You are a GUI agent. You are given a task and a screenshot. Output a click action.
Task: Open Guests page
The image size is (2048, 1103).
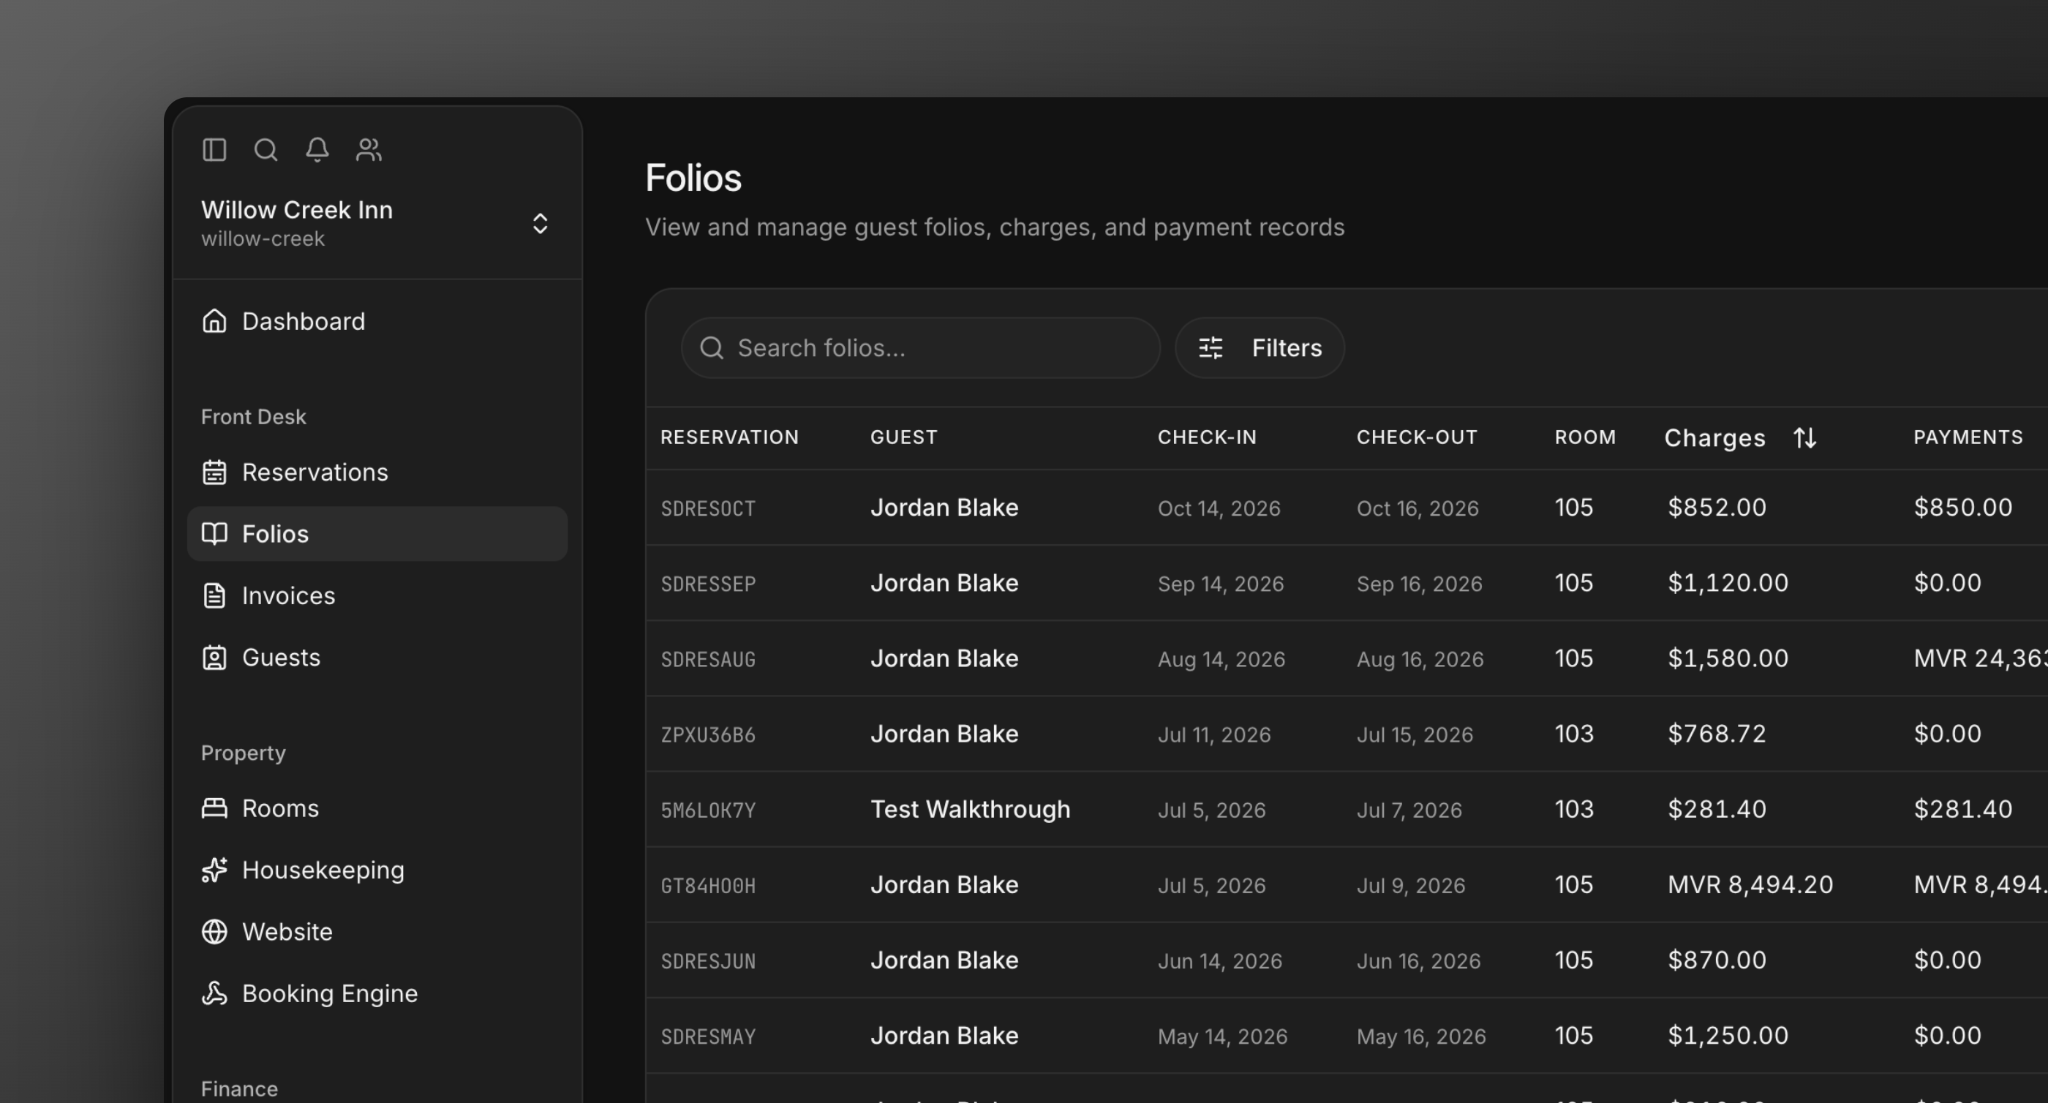pyautogui.click(x=377, y=658)
